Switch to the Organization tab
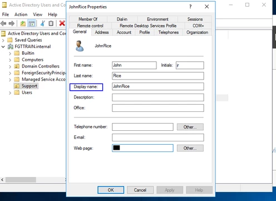This screenshot has height=201, width=276. click(197, 32)
